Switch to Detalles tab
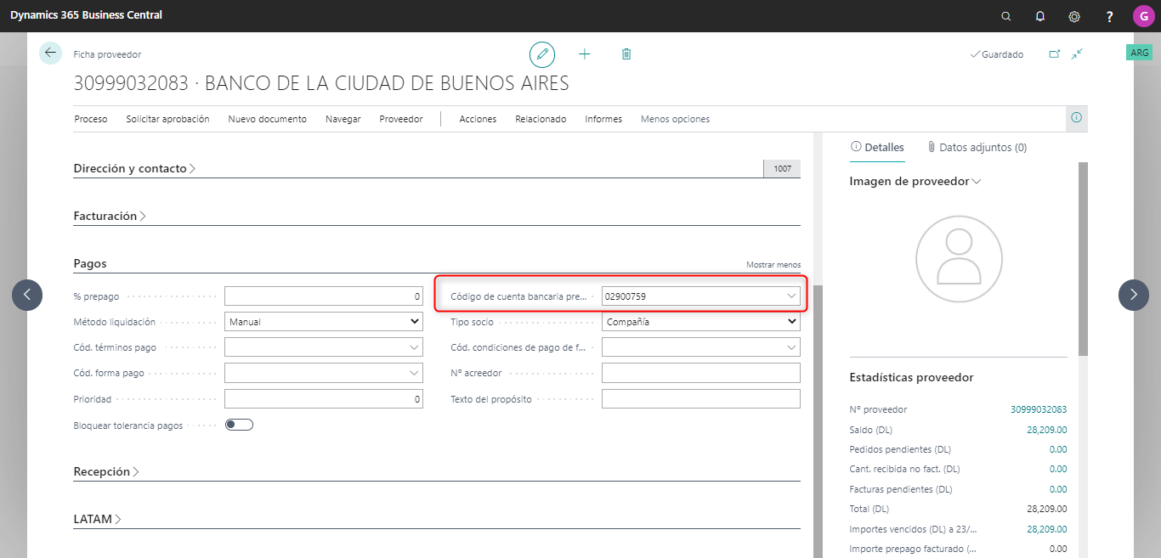 pyautogui.click(x=877, y=147)
